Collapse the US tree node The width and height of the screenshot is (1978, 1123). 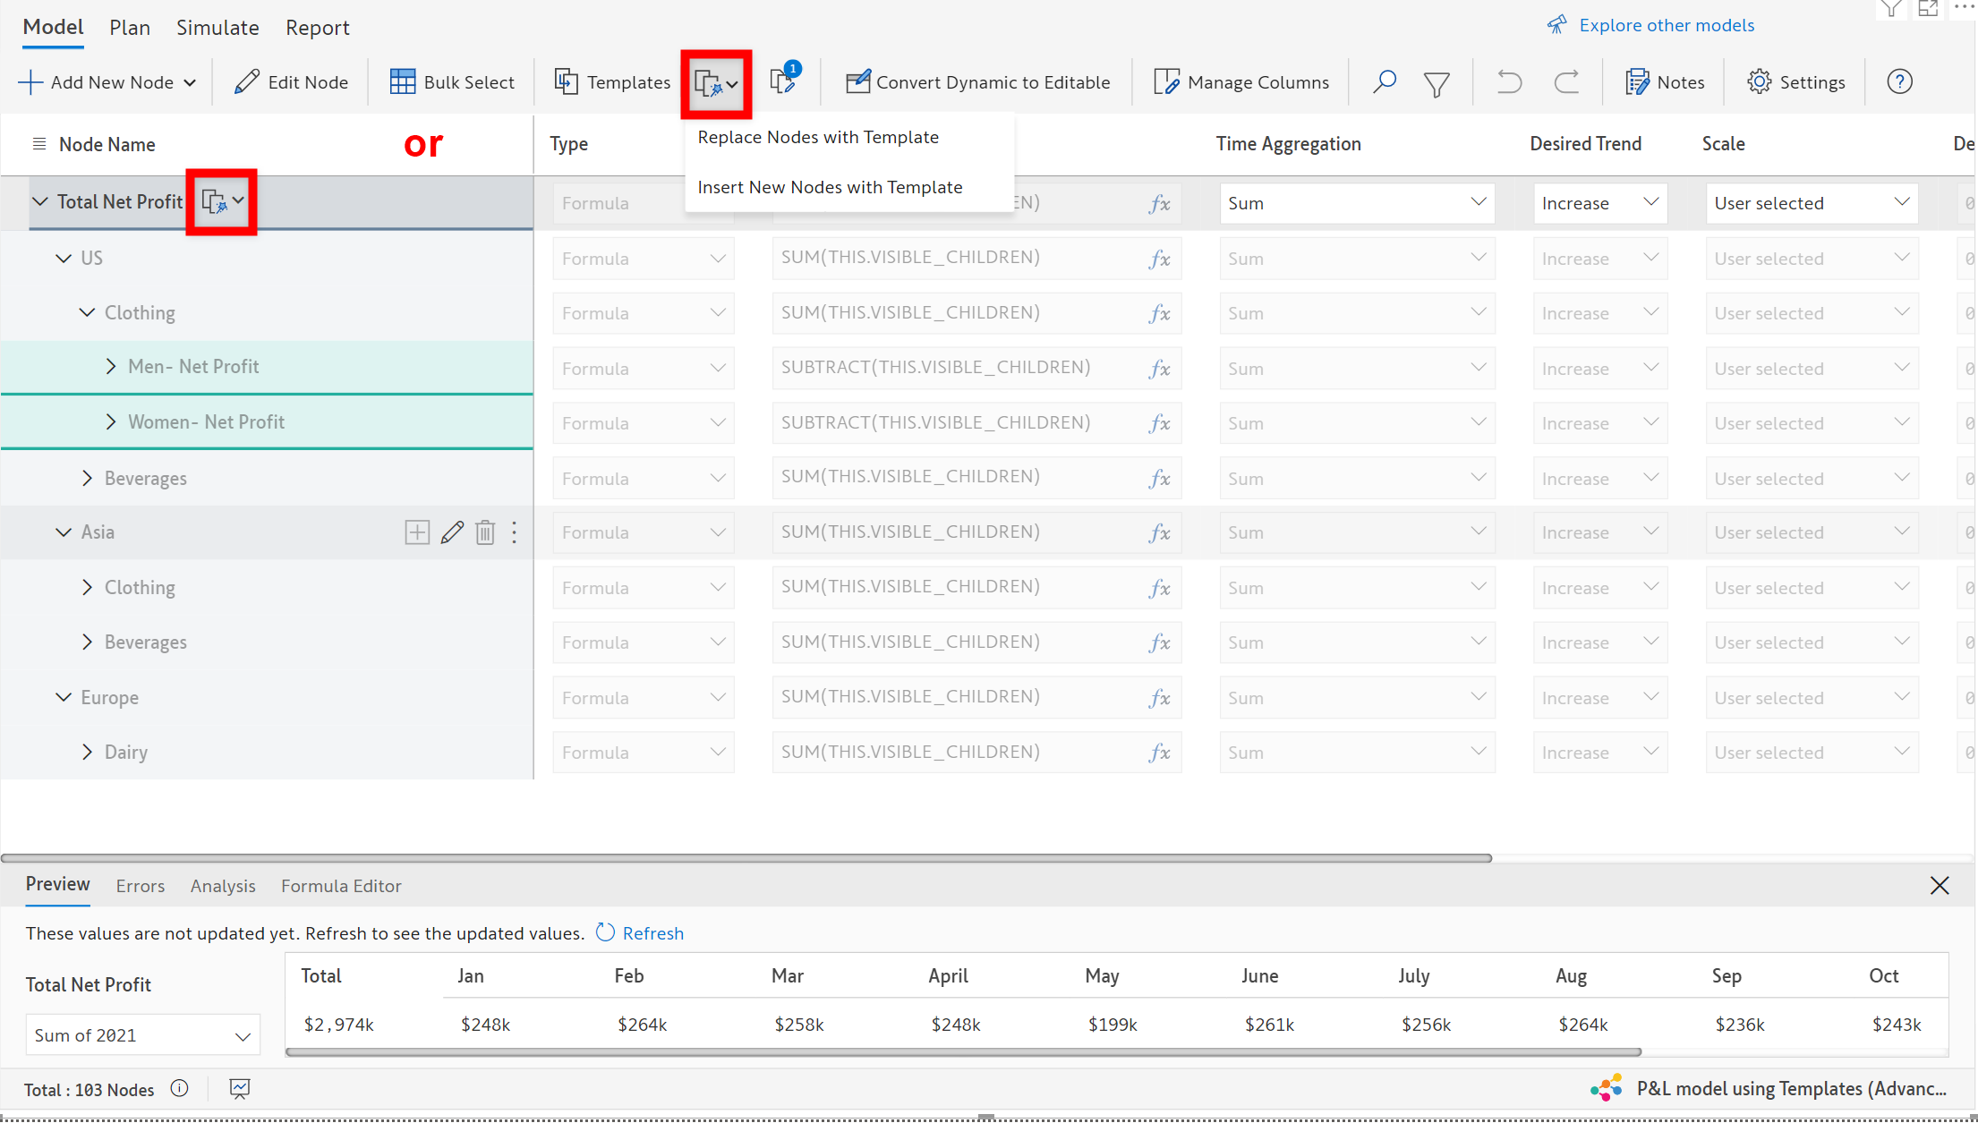click(64, 259)
